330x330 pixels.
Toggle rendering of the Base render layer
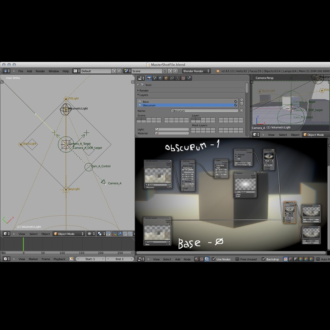click(x=235, y=101)
